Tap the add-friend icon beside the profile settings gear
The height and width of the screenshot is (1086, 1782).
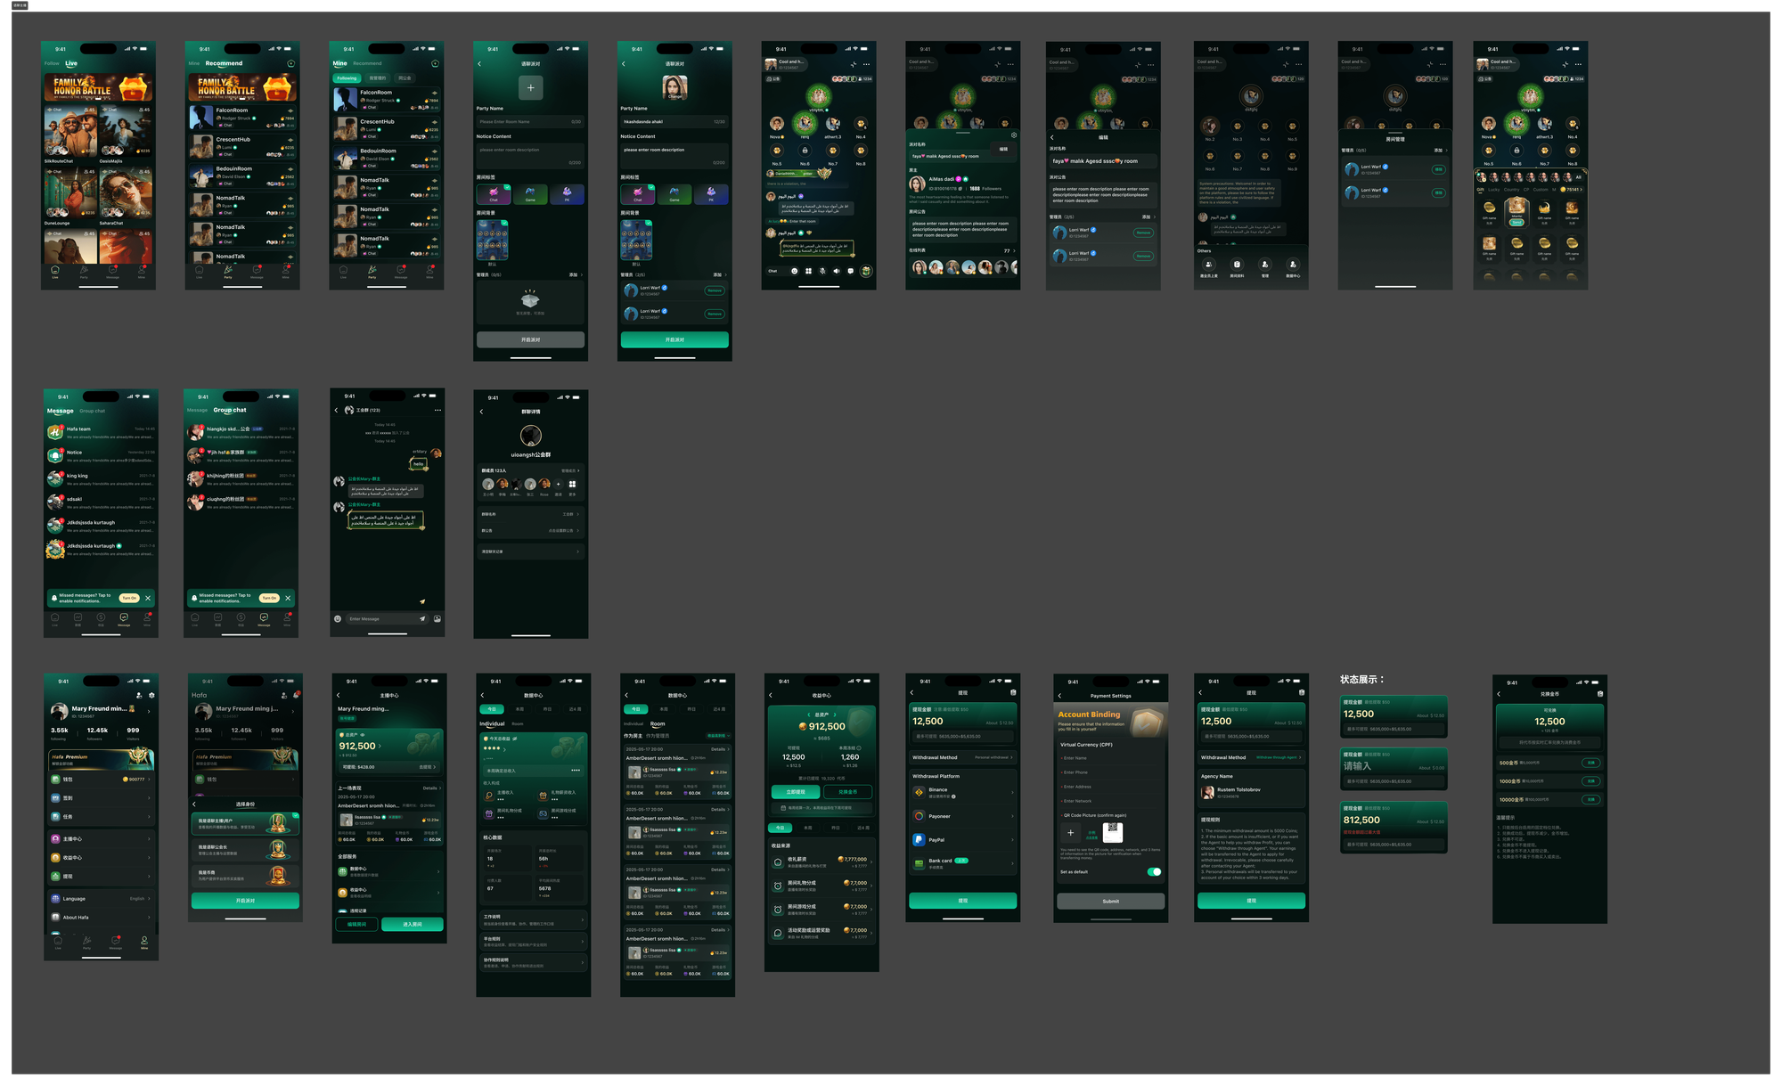tap(139, 695)
